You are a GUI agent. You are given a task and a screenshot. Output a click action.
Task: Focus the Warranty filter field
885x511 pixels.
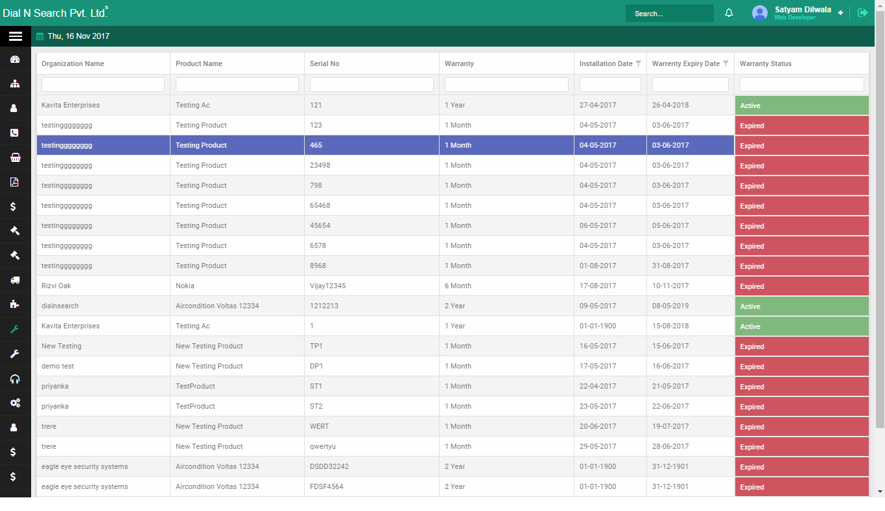coord(506,84)
